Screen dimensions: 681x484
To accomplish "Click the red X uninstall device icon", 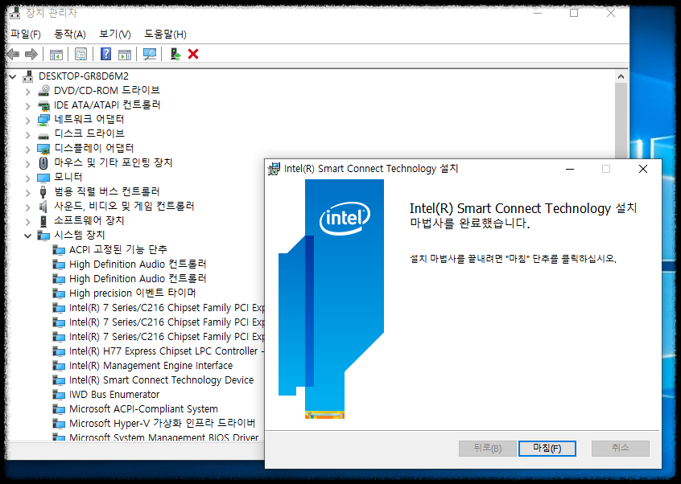I will pyautogui.click(x=193, y=54).
